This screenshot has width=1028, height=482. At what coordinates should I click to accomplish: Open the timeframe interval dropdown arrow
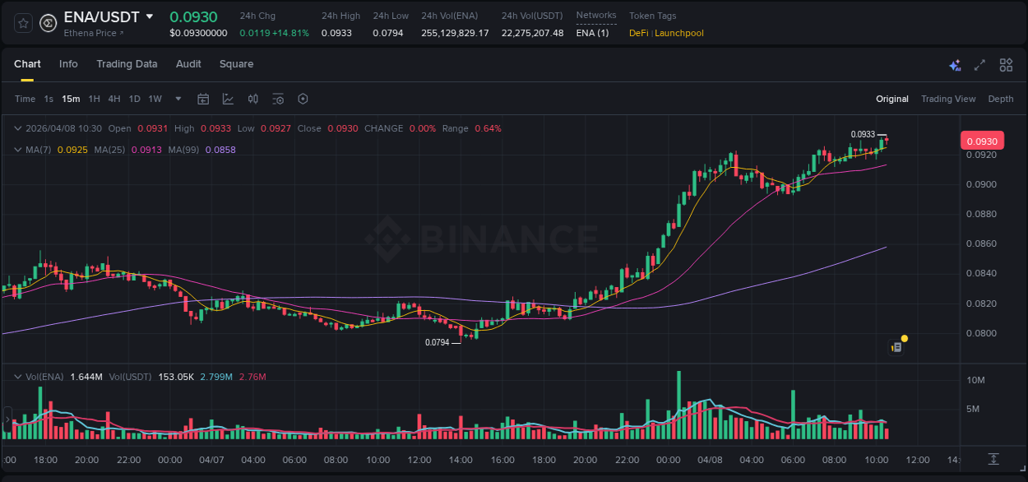tap(177, 98)
